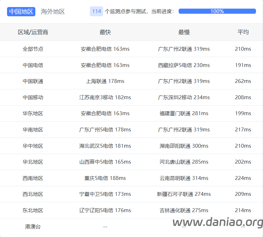Viewport: 263px width, 237px height.
Task: Click 广东广州5电信 178ms fastest entry
Action: click(x=105, y=130)
